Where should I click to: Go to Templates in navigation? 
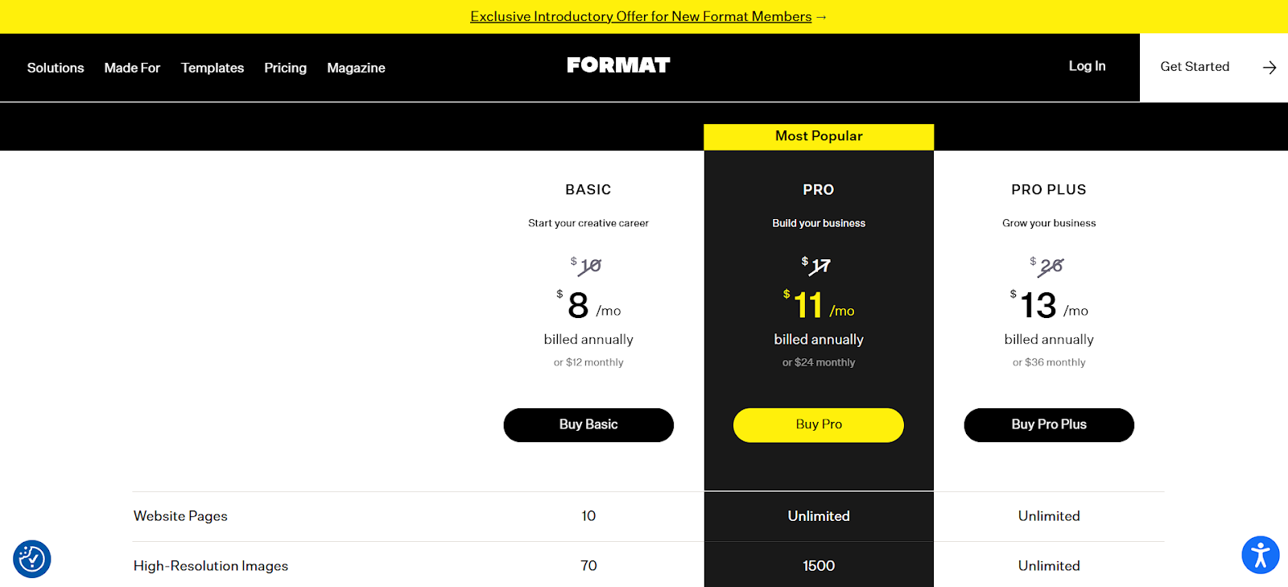point(213,68)
